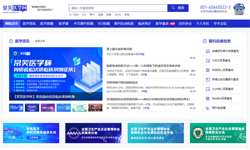Select the first carousel thumbnail
This screenshot has width=250, height=150.
point(16,108)
